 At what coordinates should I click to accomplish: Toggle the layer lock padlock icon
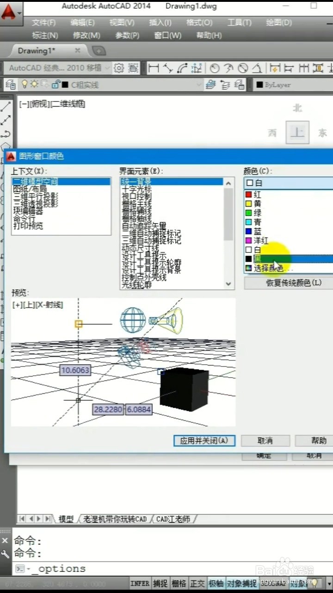point(55,84)
